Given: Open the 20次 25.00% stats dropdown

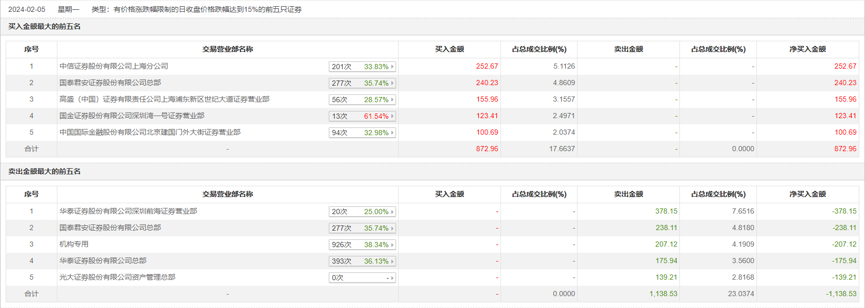Looking at the screenshot, I should click(362, 212).
